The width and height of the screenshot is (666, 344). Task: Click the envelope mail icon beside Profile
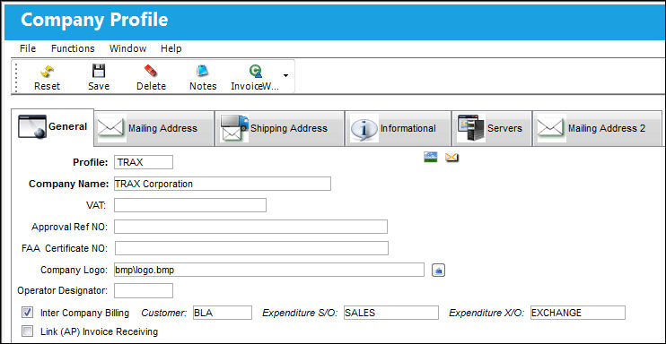pos(451,158)
